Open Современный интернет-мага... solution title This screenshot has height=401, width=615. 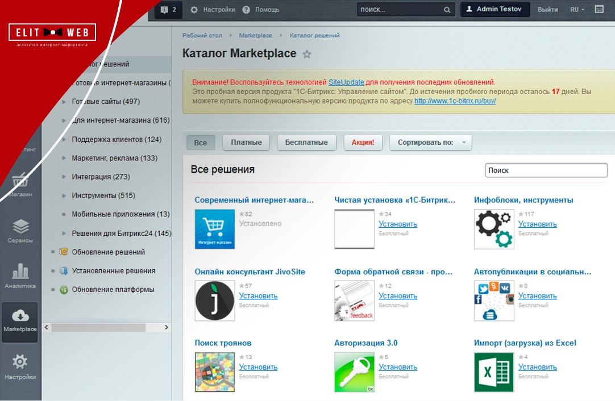pos(254,200)
